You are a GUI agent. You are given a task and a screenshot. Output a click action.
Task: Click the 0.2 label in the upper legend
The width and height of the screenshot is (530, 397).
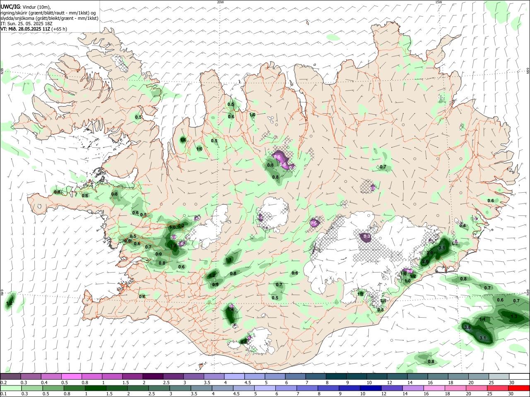3,383
